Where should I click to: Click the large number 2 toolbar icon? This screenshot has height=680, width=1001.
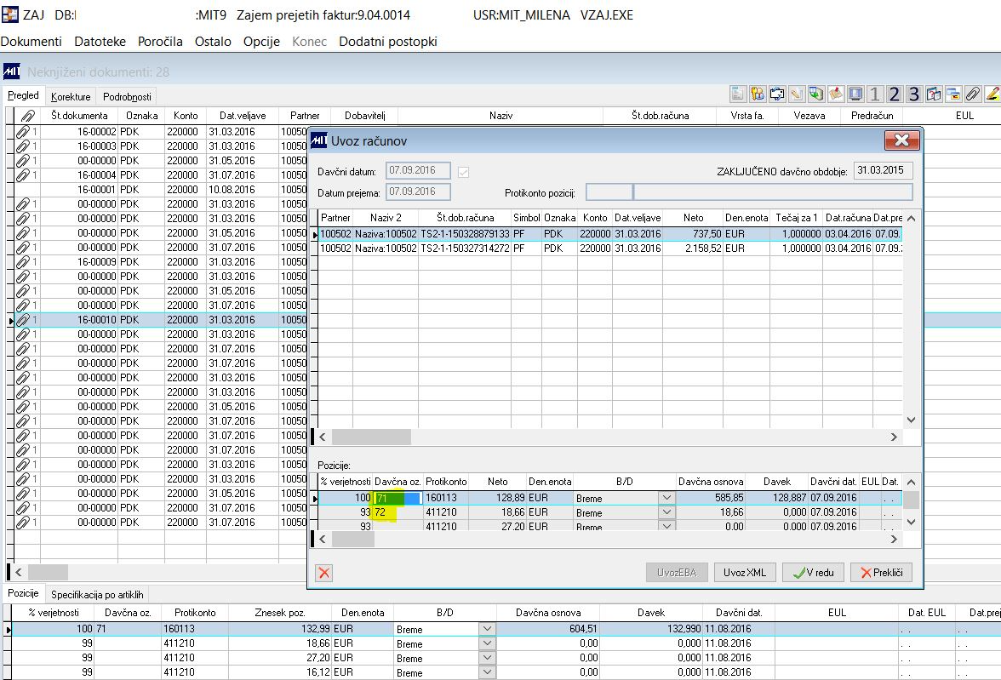point(894,94)
